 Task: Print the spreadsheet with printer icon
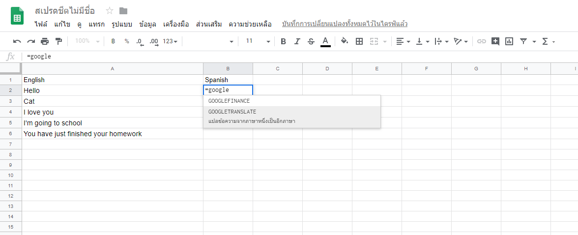[45, 41]
